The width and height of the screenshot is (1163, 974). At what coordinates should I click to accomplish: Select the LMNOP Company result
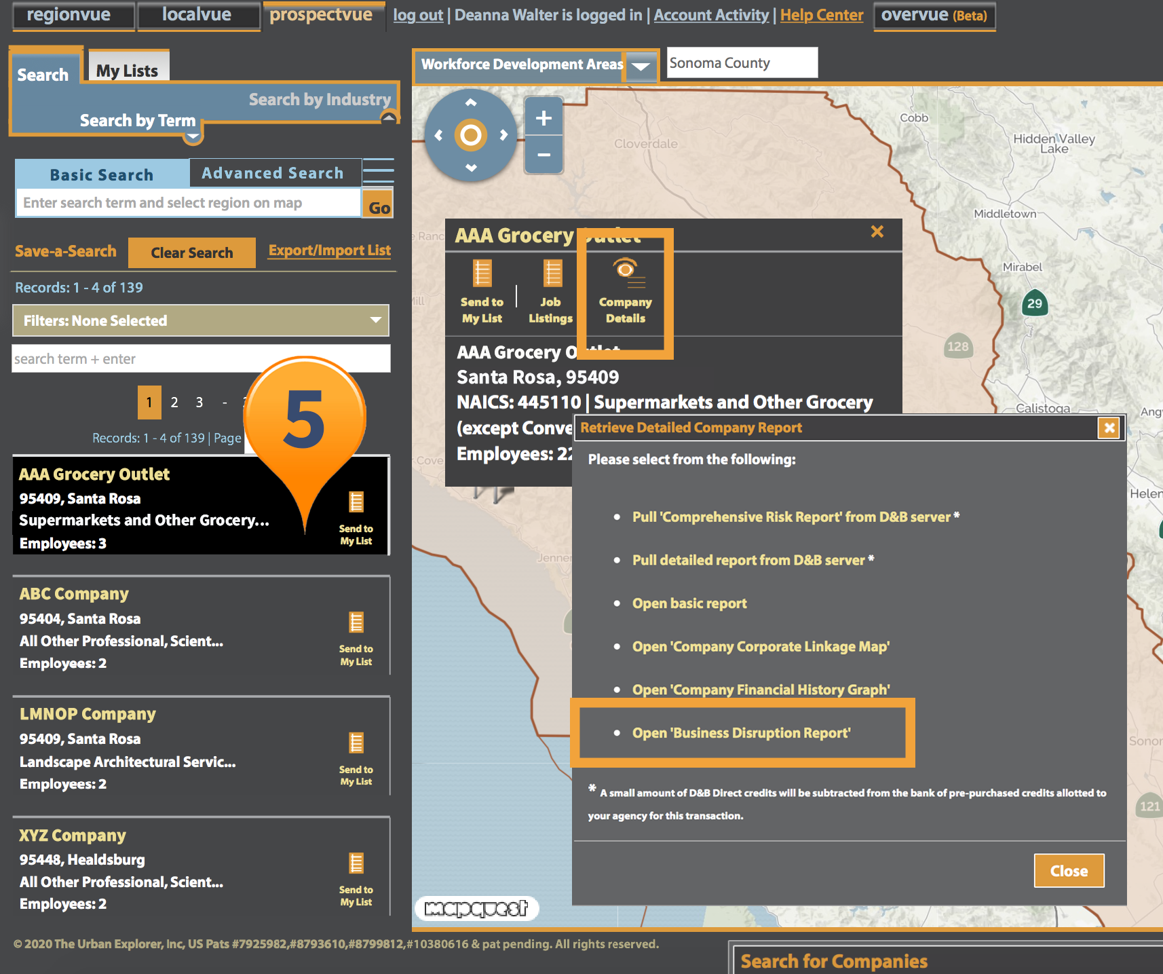201,746
